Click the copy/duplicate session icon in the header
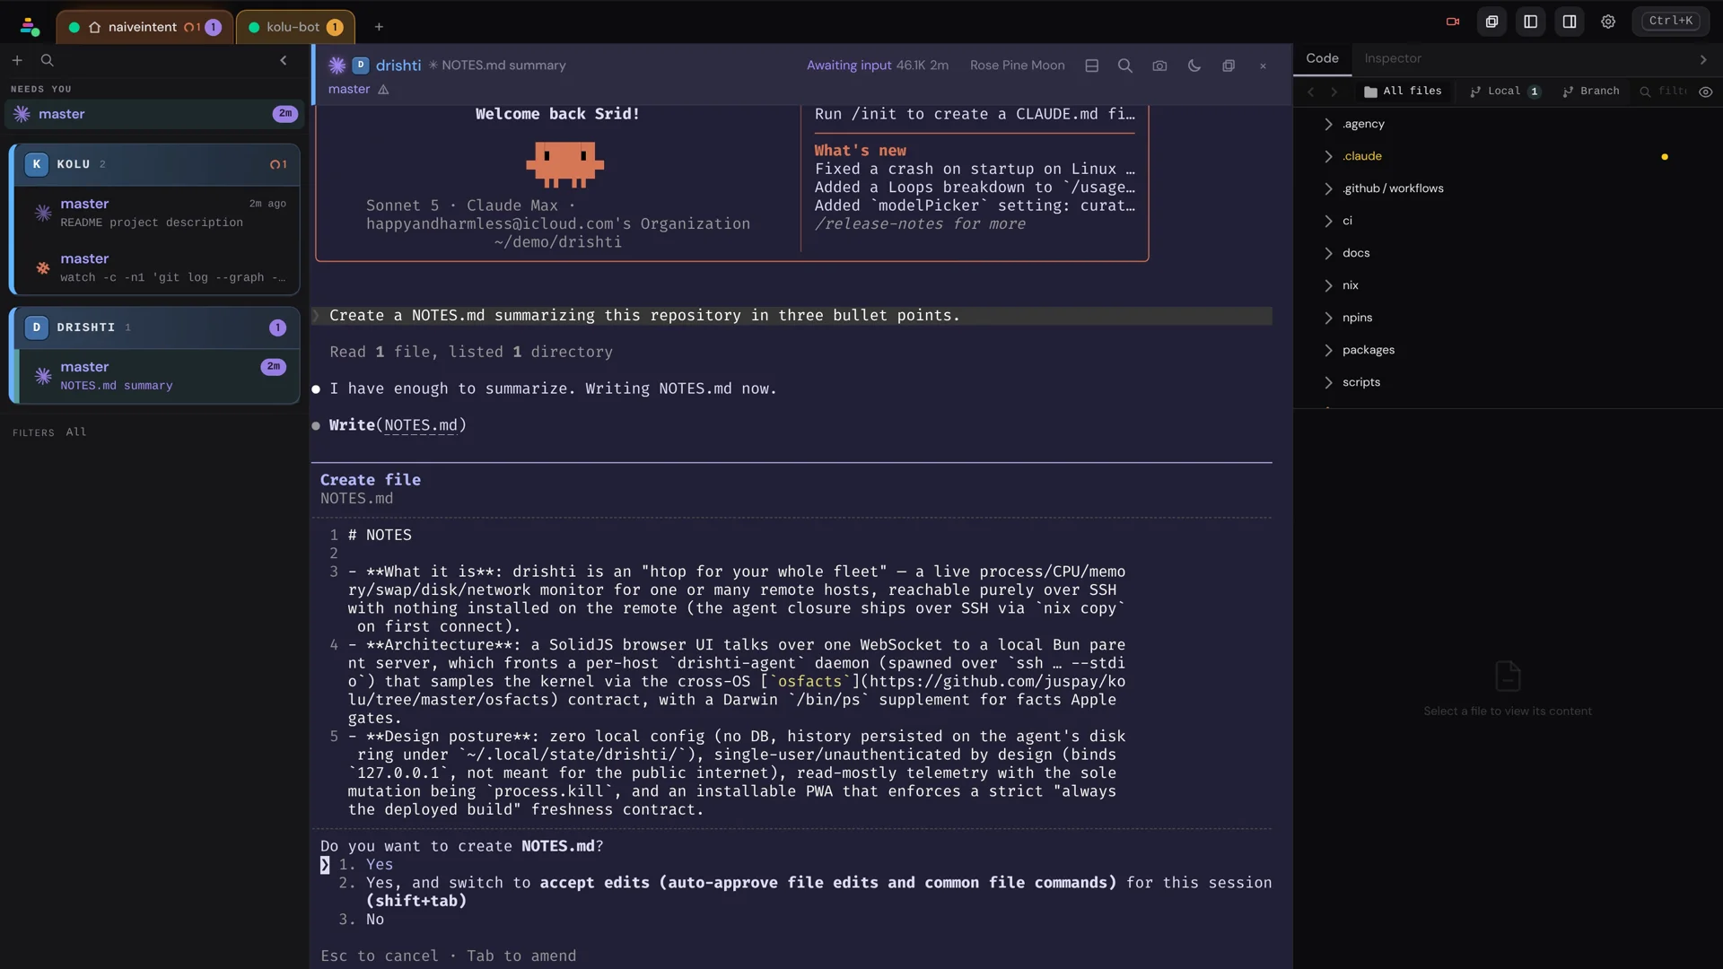This screenshot has height=969, width=1723. pos(1229,65)
